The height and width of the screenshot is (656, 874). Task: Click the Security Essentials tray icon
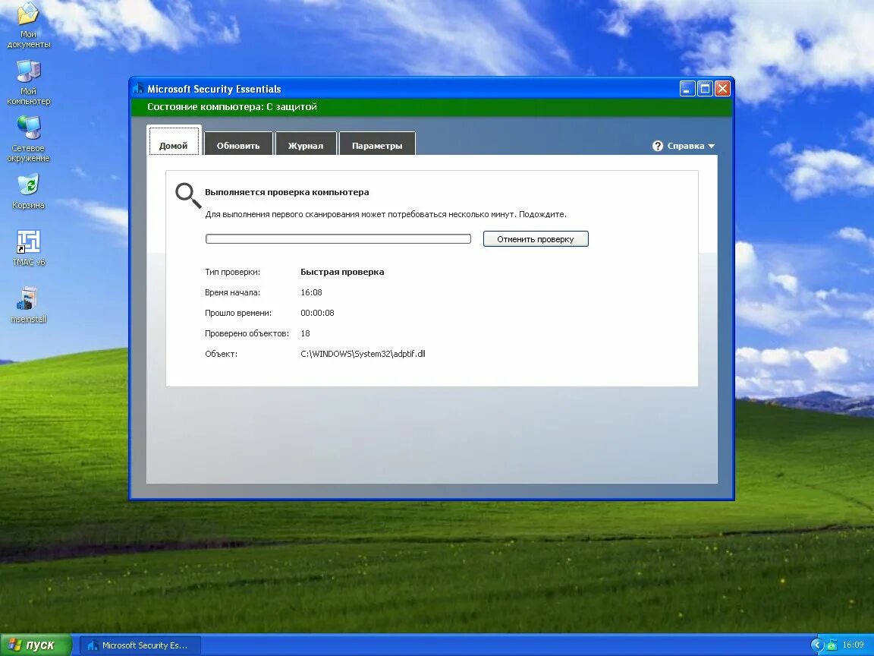[x=832, y=645]
